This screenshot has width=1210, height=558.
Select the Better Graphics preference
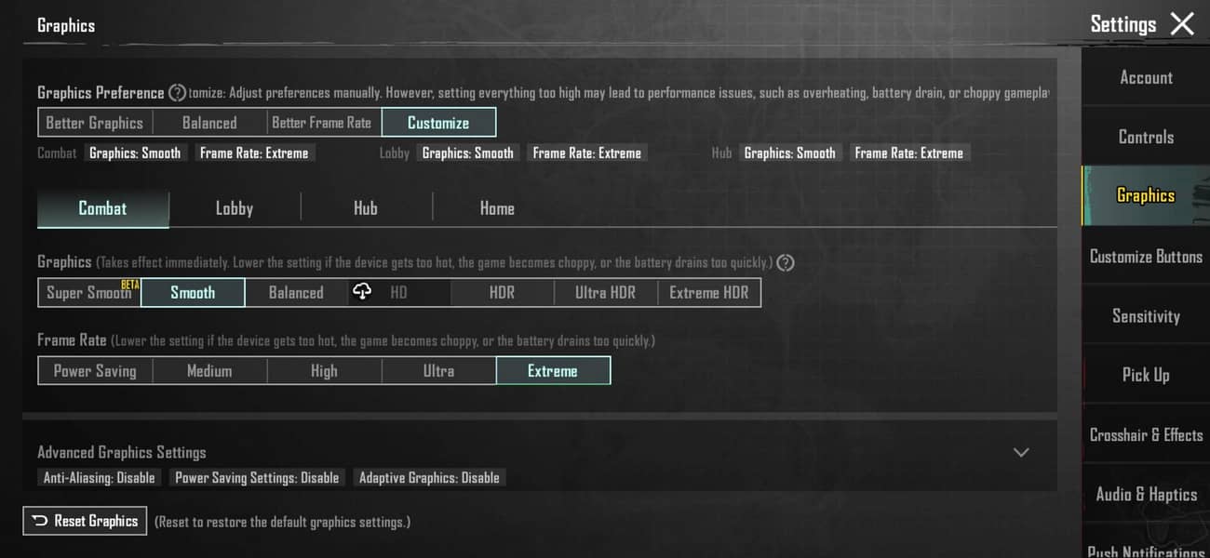point(95,123)
